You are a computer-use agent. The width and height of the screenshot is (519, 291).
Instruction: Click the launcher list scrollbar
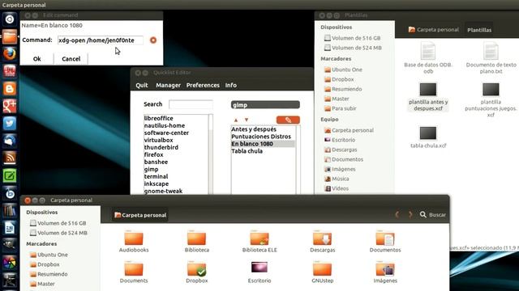pos(211,154)
